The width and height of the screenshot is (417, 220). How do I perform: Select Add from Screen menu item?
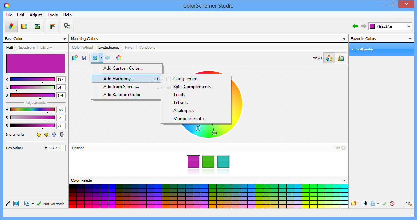click(x=127, y=87)
